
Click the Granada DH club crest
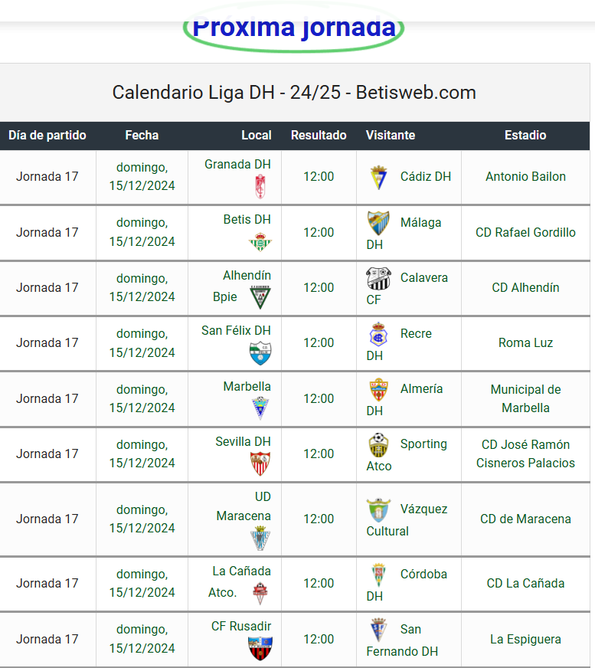260,187
